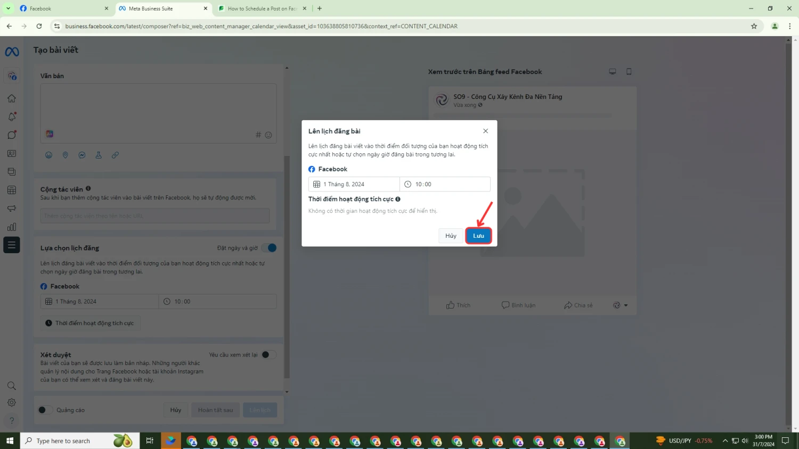Toggle the Quảng cáo switch
Screen dimensions: 799x449
tap(45, 410)
